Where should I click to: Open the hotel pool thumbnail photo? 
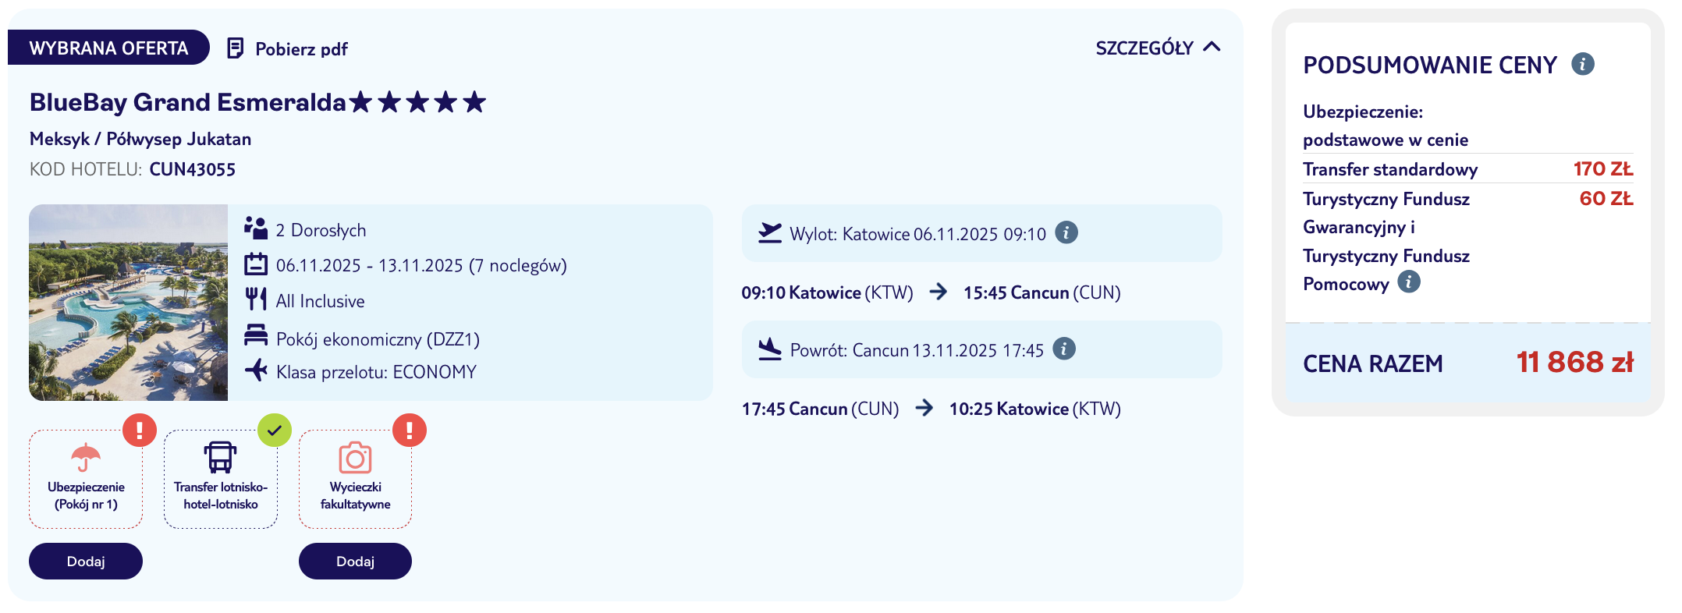(x=129, y=303)
